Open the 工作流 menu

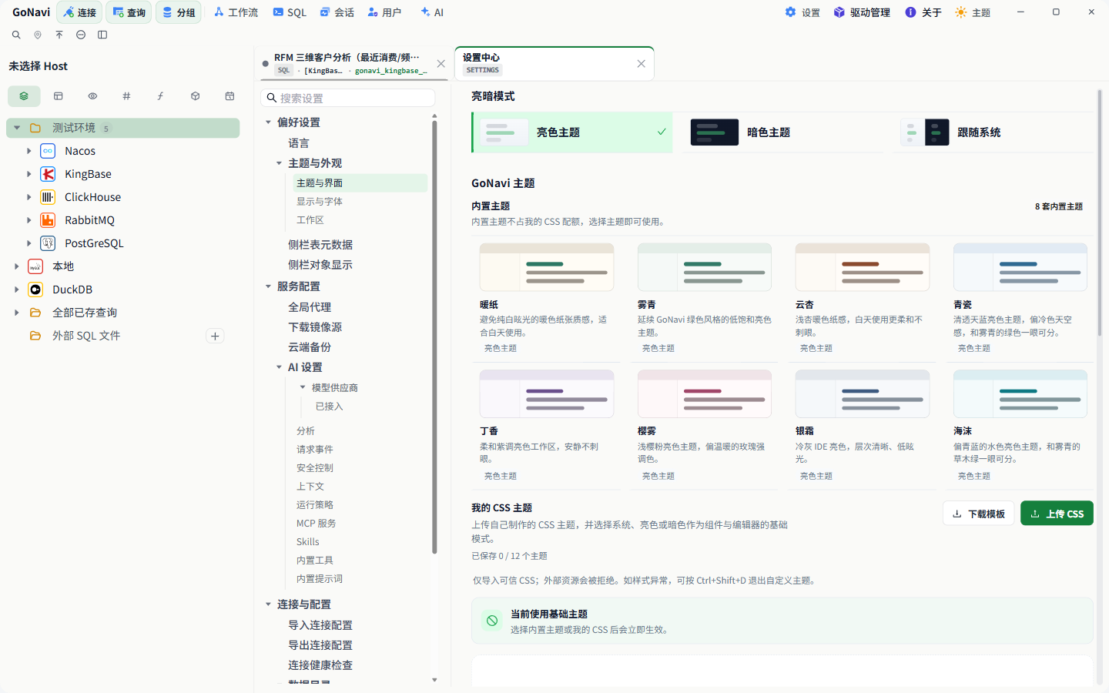(236, 12)
